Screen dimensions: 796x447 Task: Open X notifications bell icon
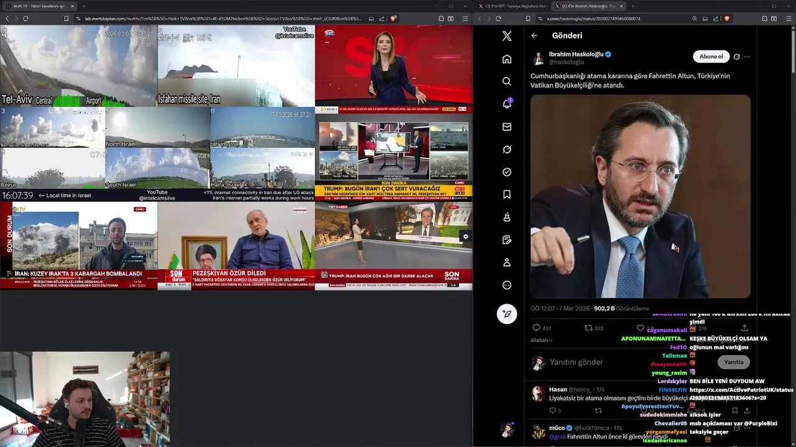507,104
